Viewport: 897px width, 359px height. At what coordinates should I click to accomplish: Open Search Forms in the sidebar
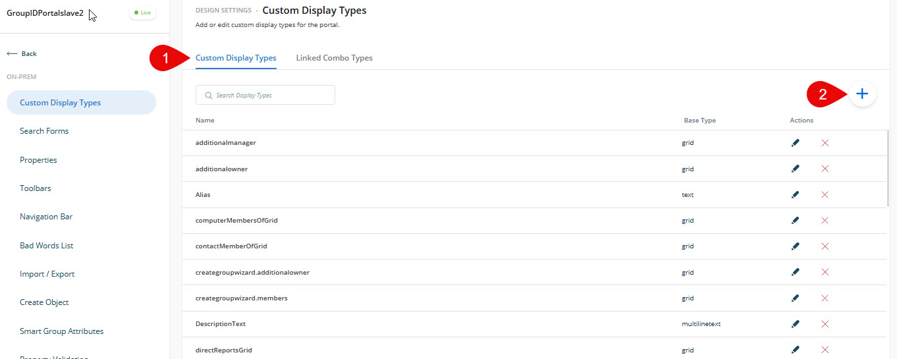pyautogui.click(x=44, y=131)
